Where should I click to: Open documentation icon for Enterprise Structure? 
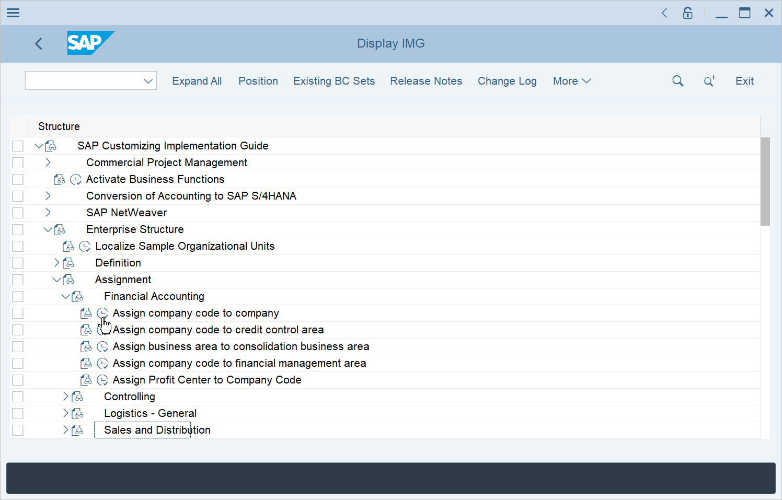[60, 229]
